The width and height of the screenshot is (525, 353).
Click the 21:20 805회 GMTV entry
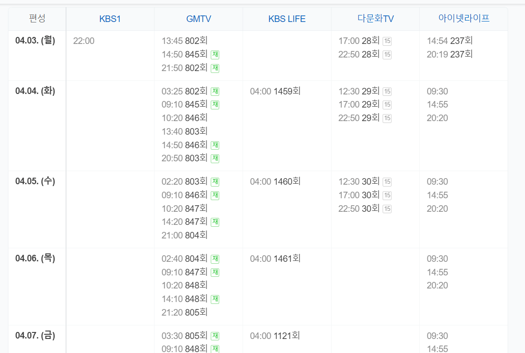coord(185,312)
